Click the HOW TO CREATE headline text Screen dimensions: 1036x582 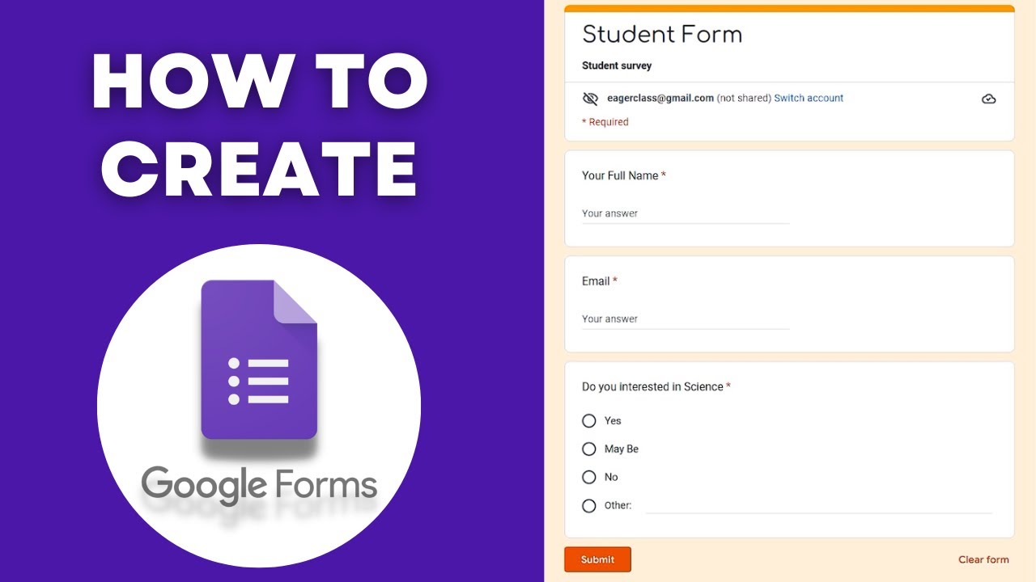259,127
